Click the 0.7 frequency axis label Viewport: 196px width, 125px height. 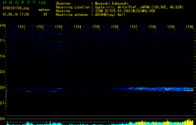[2, 103]
